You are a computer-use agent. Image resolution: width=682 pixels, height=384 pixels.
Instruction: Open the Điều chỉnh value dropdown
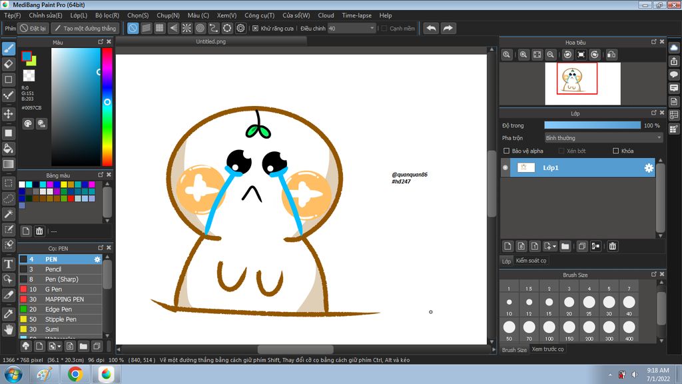[353, 29]
